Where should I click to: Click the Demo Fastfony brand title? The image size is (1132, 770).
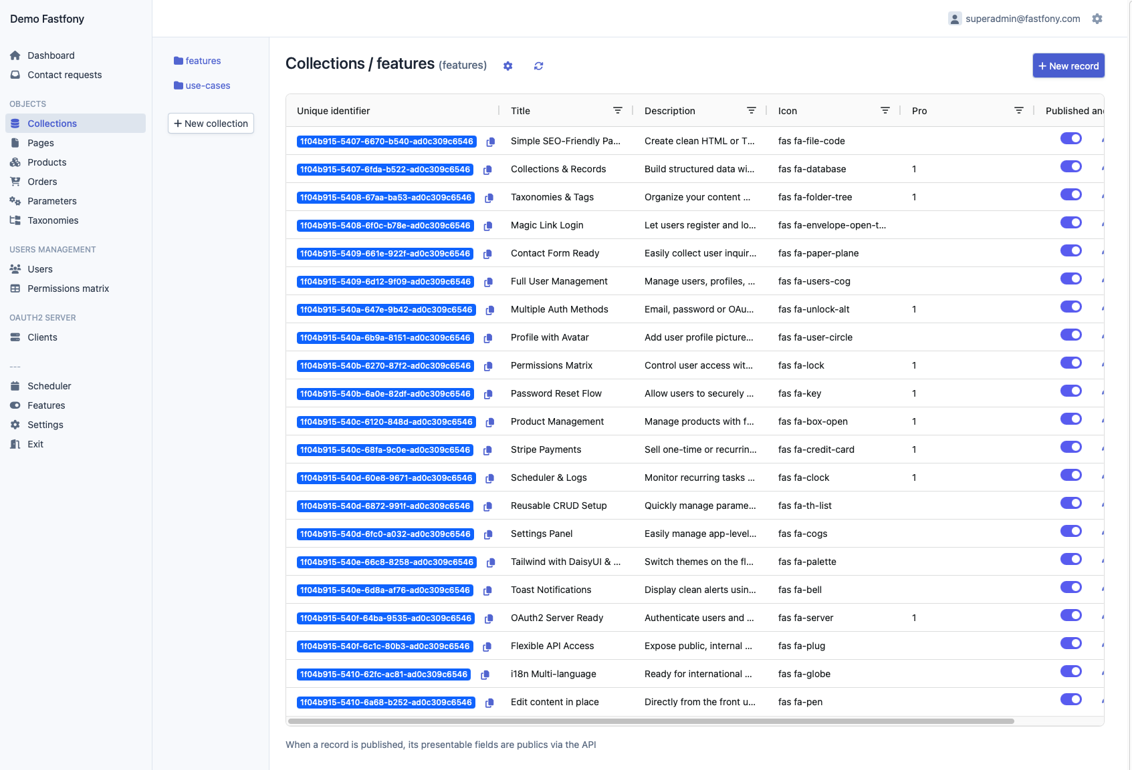pos(47,19)
